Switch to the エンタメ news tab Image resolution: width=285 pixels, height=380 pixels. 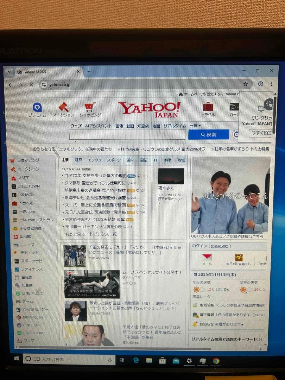[95, 160]
